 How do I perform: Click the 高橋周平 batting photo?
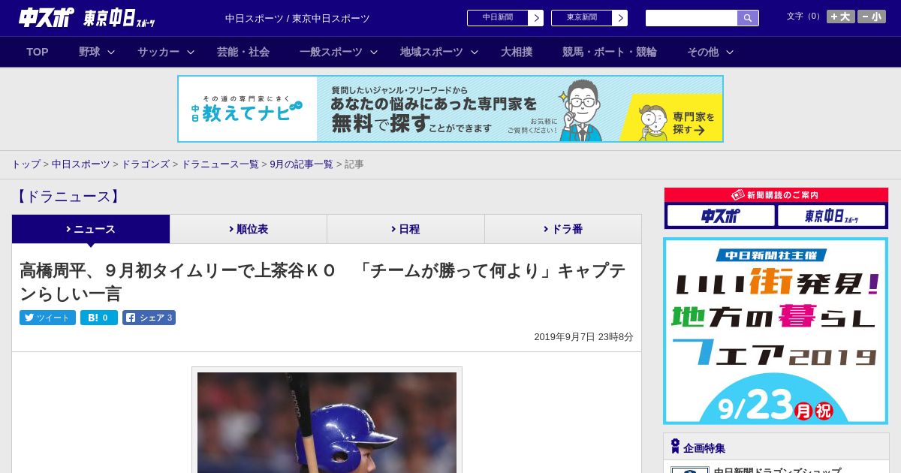point(327,422)
